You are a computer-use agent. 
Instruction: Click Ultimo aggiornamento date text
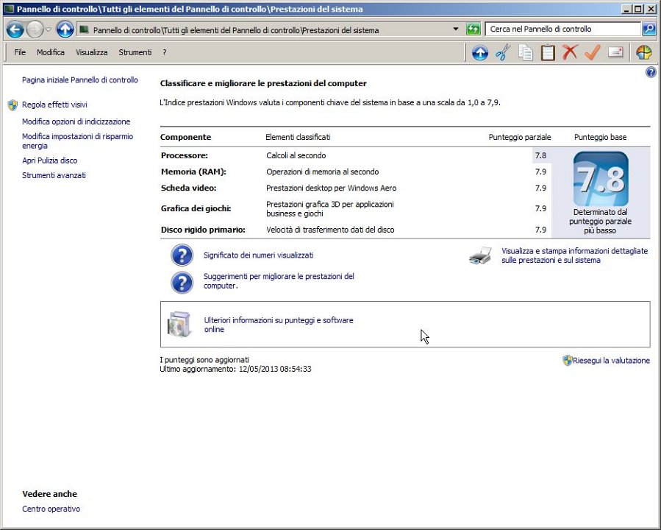tap(235, 369)
